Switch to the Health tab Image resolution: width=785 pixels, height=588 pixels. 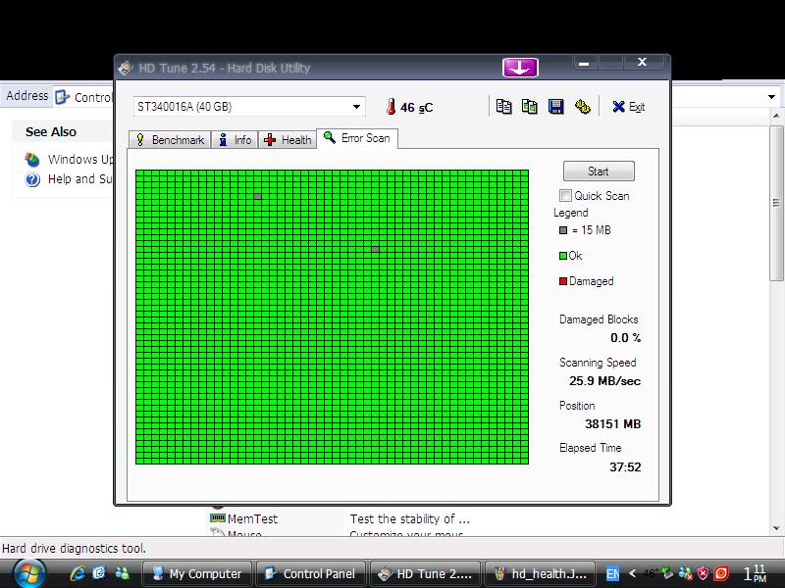pyautogui.click(x=288, y=140)
